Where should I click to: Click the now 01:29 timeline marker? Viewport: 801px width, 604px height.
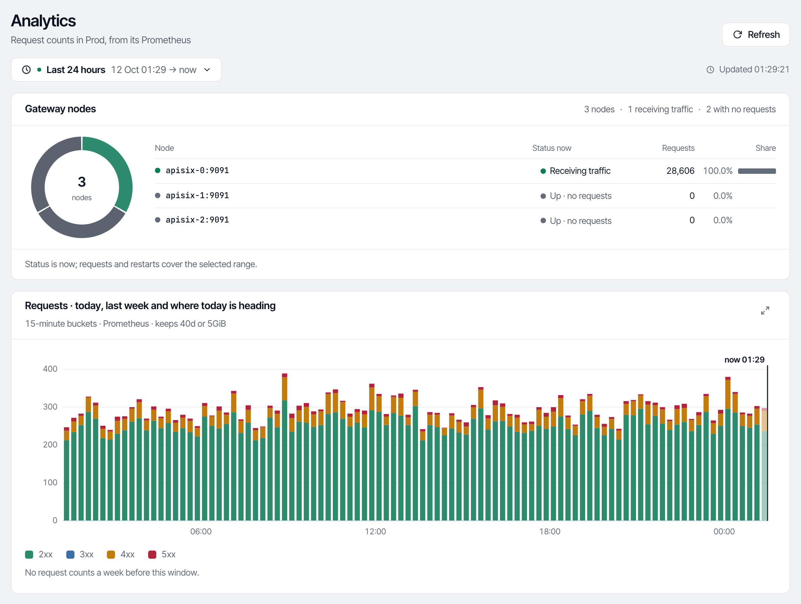pyautogui.click(x=744, y=359)
